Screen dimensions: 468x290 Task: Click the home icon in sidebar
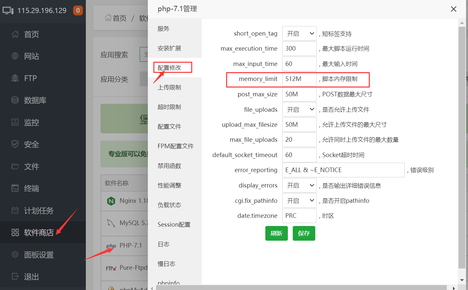pyautogui.click(x=15, y=34)
